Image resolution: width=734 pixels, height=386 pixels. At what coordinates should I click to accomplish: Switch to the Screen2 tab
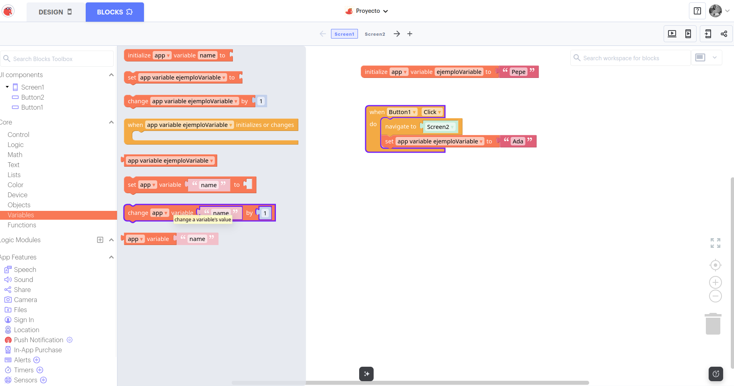pos(375,34)
